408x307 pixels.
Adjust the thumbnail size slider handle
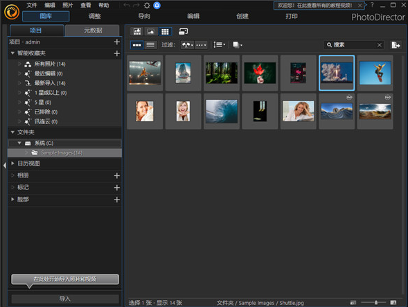pos(376,302)
